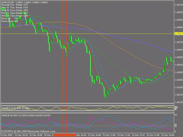183x137 pixels.
Task: Select the yellow horizontal price line
Action: click(x=87, y=34)
